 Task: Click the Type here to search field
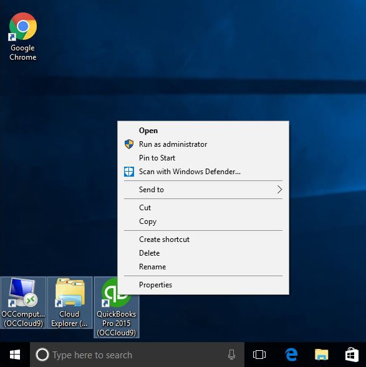tap(137, 355)
